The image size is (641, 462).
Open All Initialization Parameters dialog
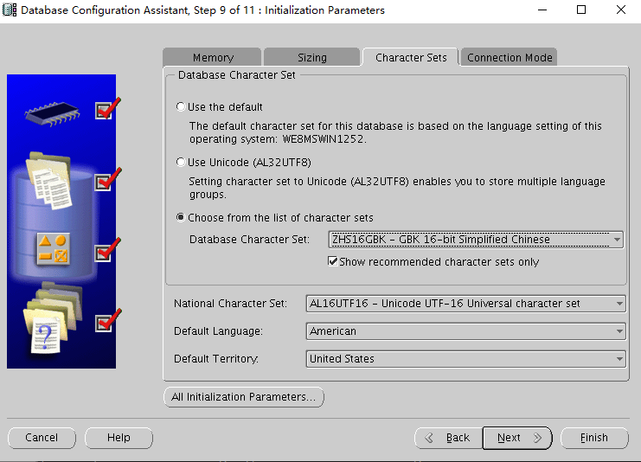pyautogui.click(x=244, y=397)
